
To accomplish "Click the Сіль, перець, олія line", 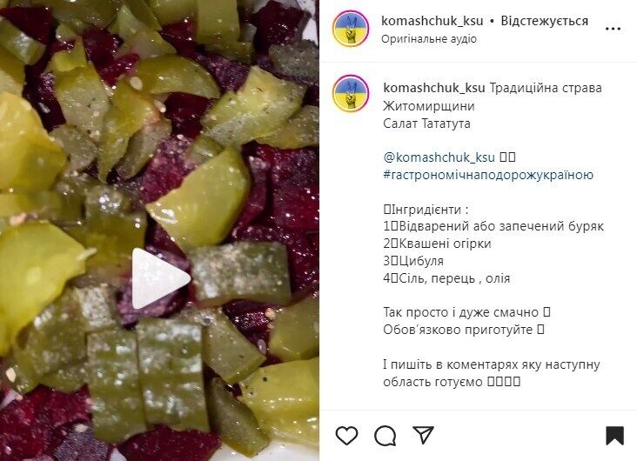I will pyautogui.click(x=446, y=278).
